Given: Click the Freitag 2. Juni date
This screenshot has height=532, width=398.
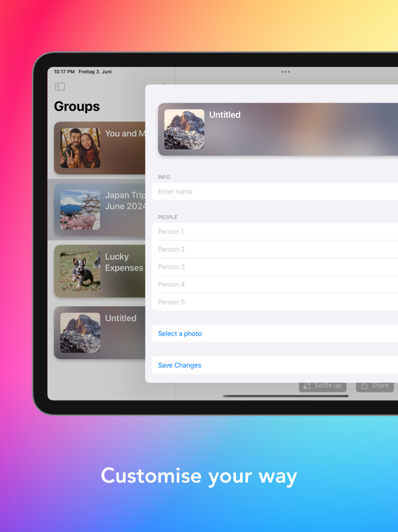Looking at the screenshot, I should click(95, 72).
